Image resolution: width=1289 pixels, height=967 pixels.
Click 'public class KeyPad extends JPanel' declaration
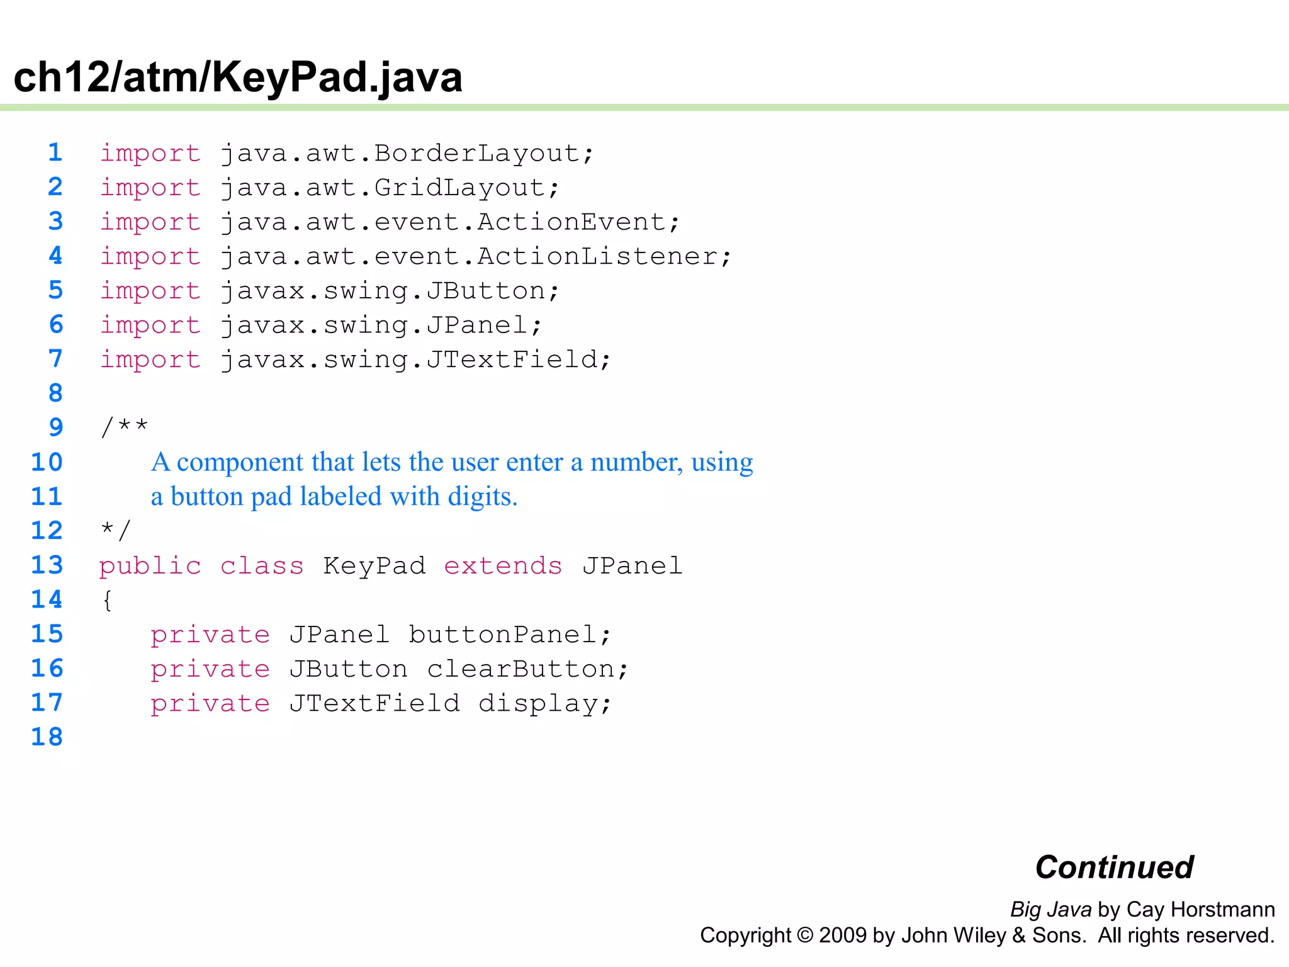click(391, 566)
